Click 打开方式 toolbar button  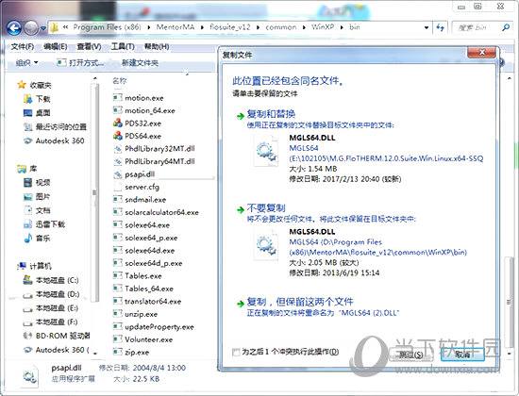[80, 62]
